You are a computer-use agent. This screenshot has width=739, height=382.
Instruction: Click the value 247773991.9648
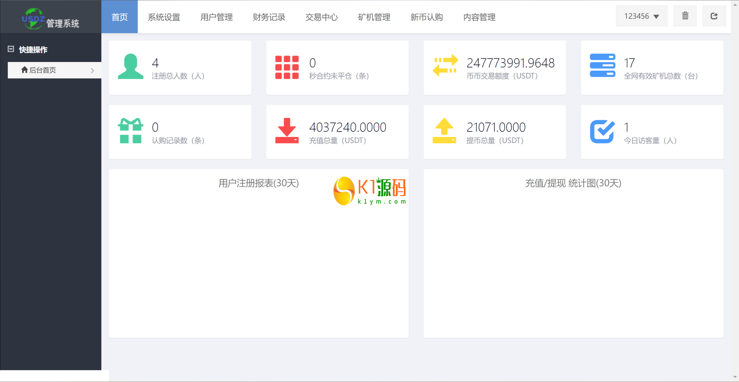tap(511, 63)
